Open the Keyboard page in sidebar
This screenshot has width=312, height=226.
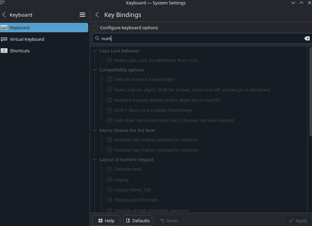[x=44, y=28]
